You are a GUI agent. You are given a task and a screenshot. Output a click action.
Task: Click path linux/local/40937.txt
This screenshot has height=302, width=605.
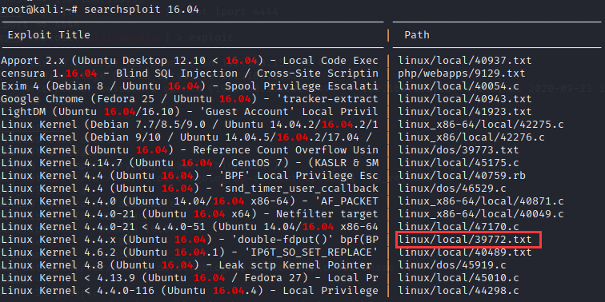[465, 61]
